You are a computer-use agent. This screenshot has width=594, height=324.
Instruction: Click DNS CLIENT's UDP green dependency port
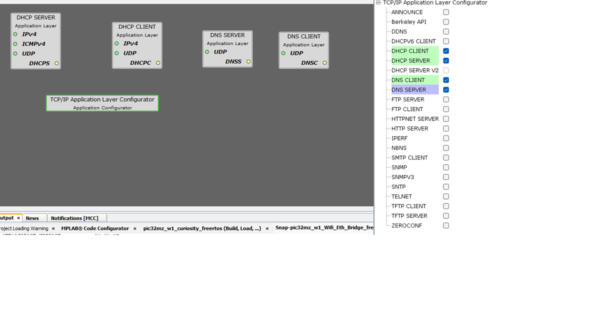[x=283, y=53]
